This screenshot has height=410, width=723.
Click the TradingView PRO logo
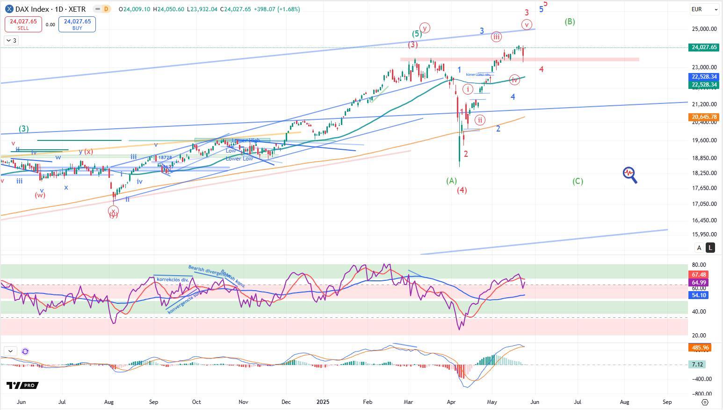coord(22,385)
